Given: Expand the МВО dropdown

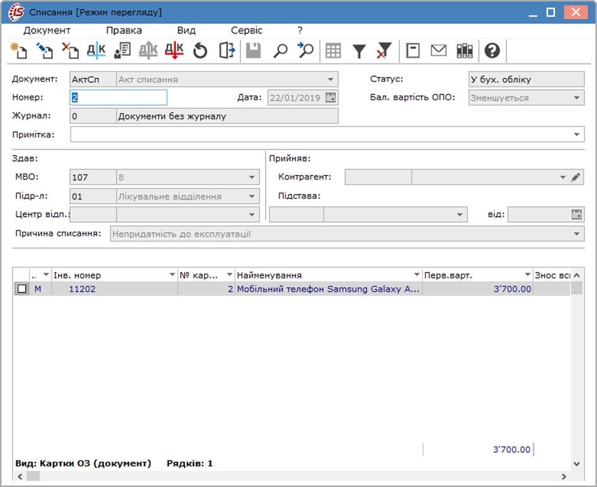Looking at the screenshot, I should [252, 177].
